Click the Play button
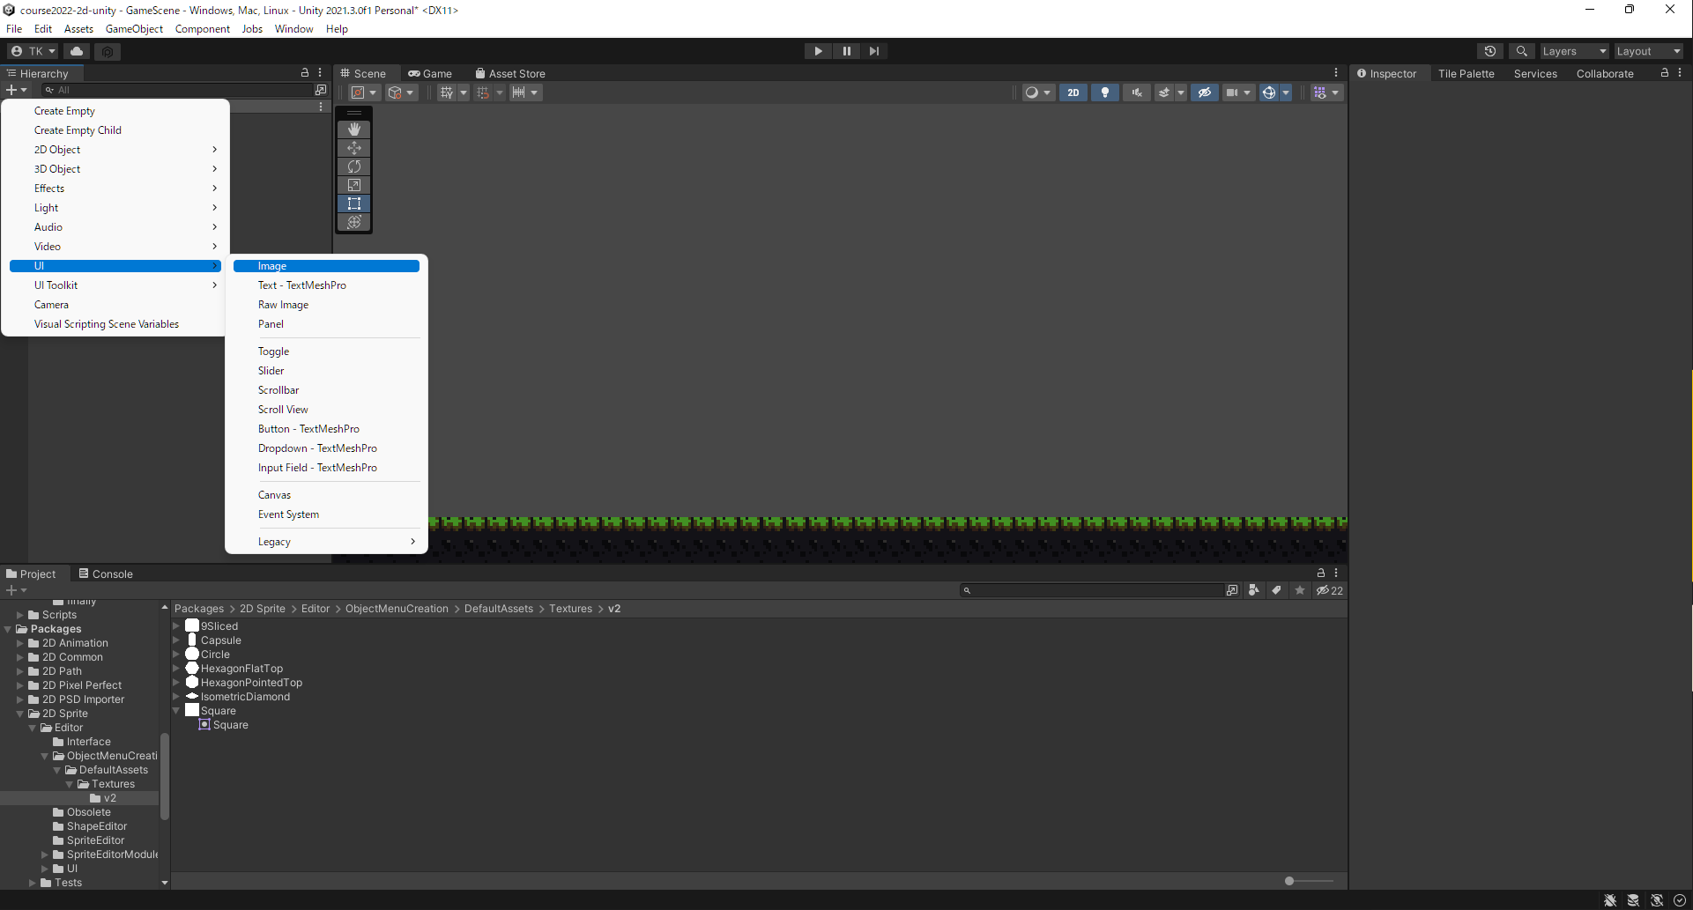The width and height of the screenshot is (1693, 910). tap(818, 51)
